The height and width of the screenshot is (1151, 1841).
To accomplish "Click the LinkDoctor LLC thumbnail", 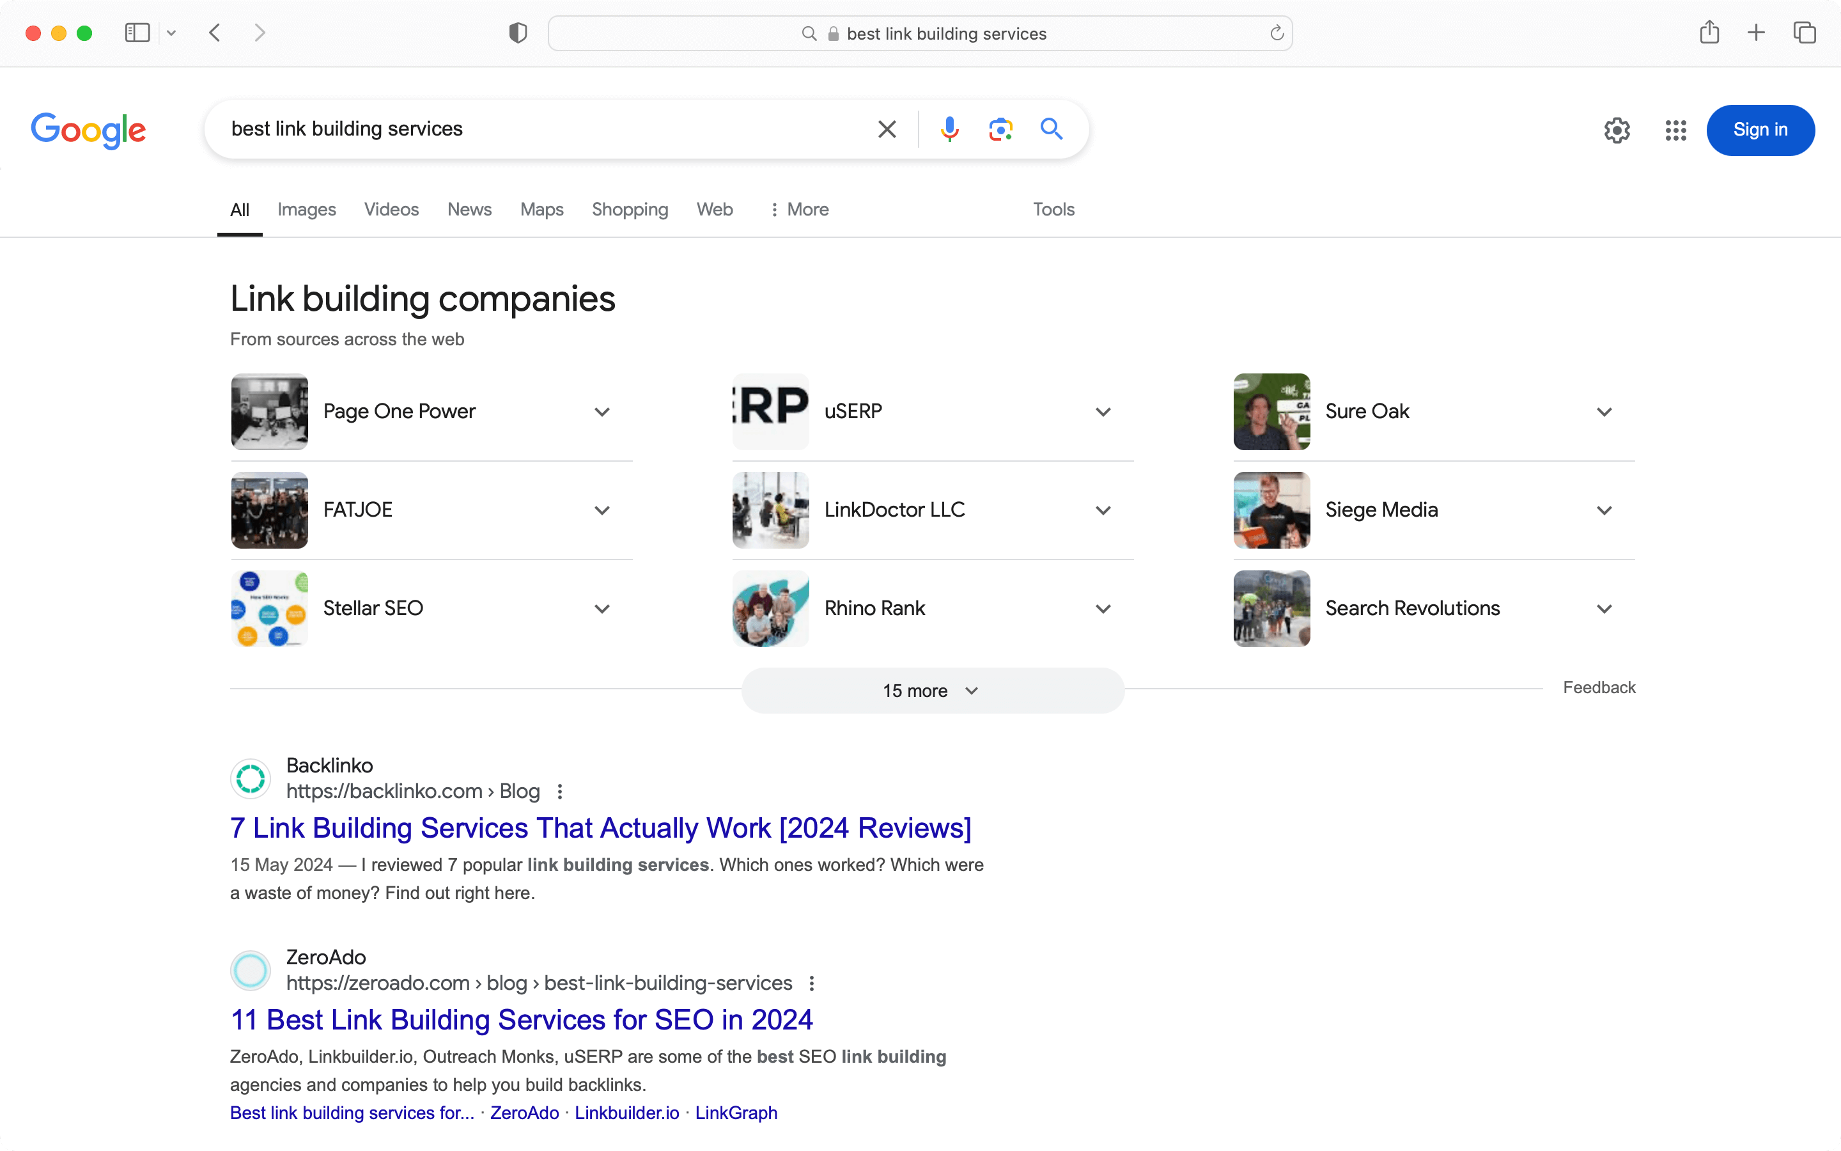I will tap(771, 510).
